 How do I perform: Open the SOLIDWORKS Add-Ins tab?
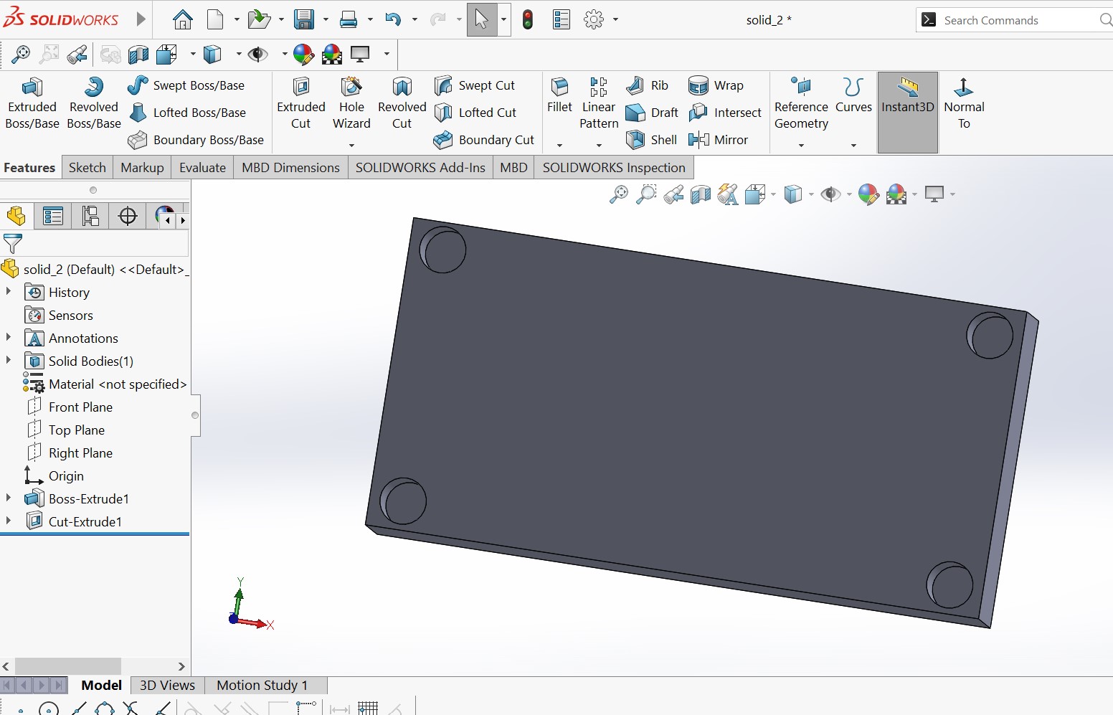(420, 167)
